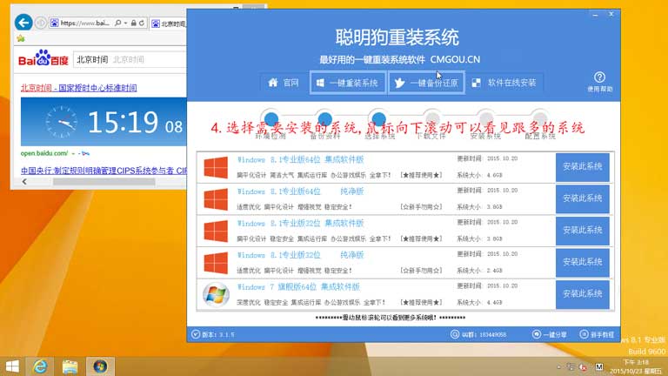Refresh the Baidu page in browser
668x376 pixels.
[140, 23]
